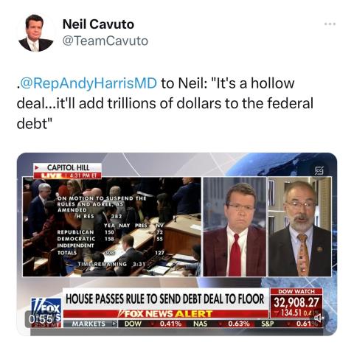Click the Fox News logo in the video
354x348 pixels.
pos(46,312)
